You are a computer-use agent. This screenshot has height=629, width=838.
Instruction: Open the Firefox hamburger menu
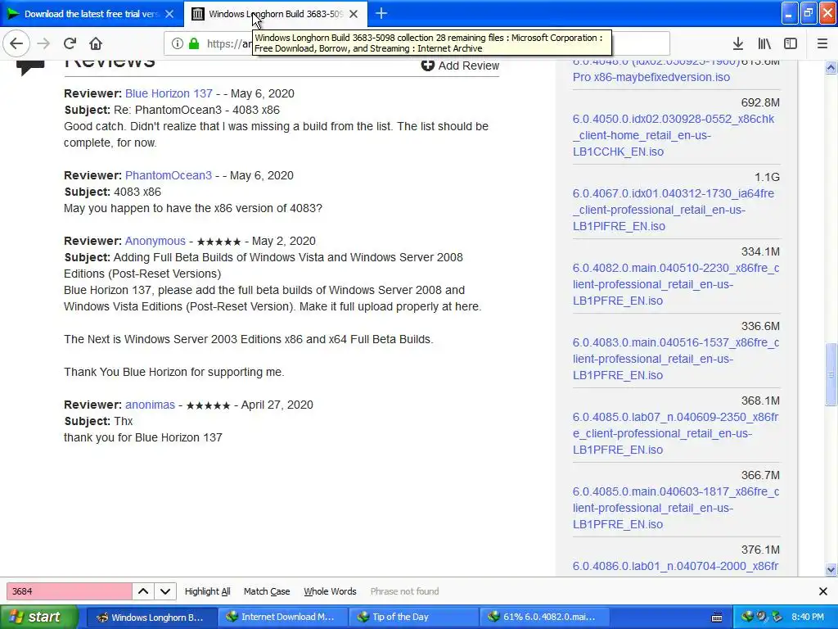822,44
